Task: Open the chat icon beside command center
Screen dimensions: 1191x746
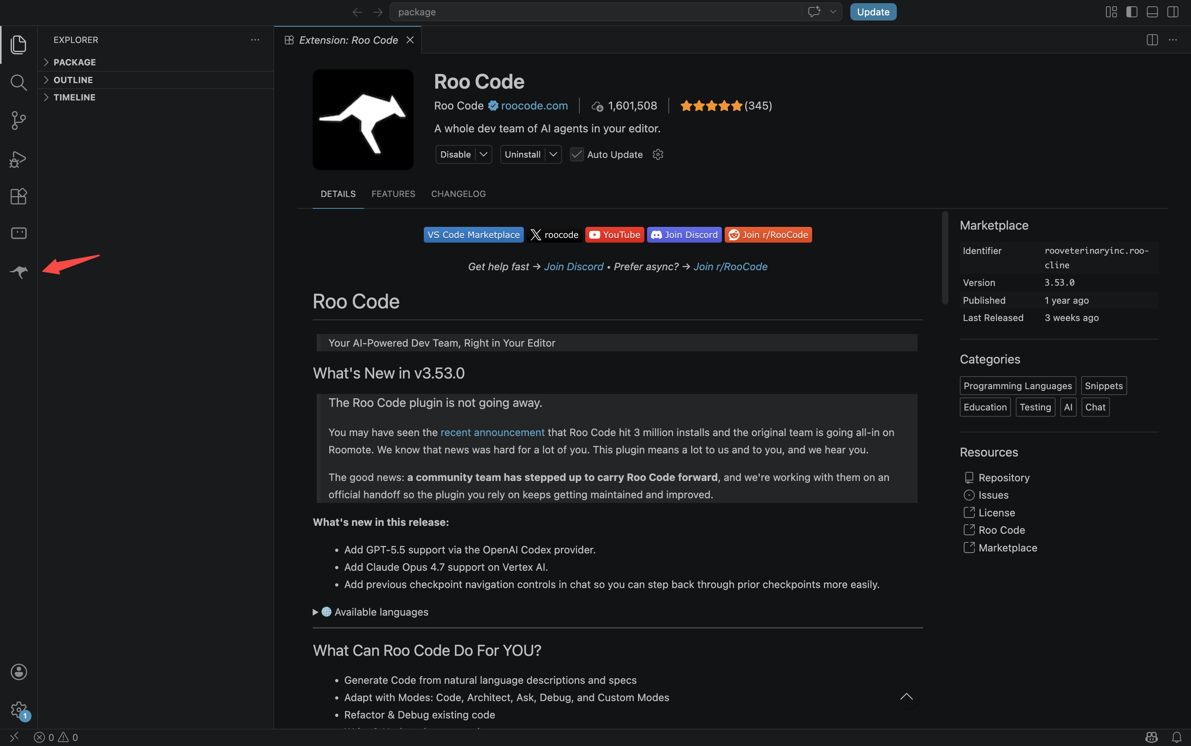Action: pyautogui.click(x=814, y=11)
